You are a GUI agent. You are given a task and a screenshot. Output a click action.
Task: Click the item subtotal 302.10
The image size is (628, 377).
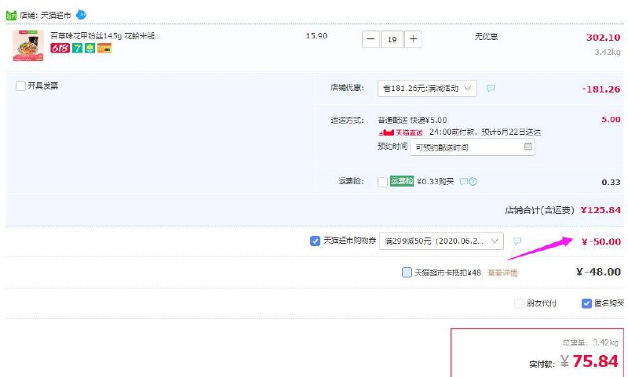click(603, 37)
